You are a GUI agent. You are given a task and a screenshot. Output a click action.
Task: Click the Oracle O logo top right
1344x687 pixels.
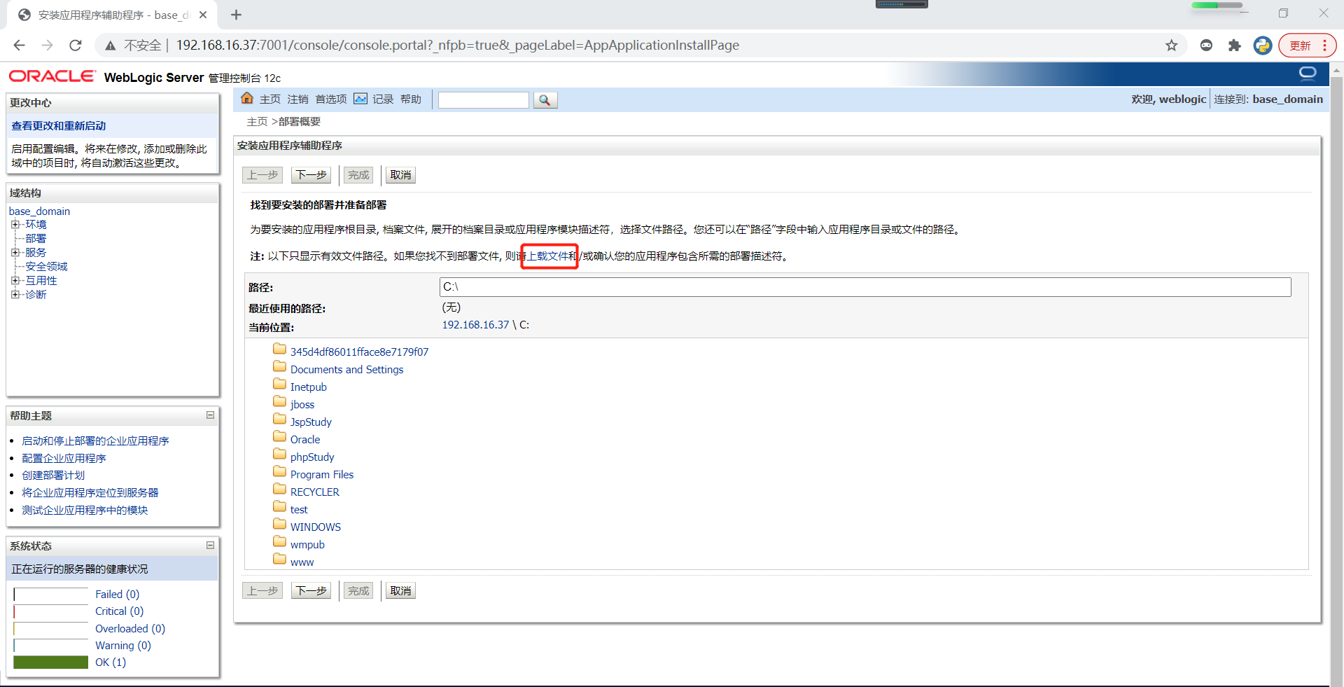click(1308, 74)
